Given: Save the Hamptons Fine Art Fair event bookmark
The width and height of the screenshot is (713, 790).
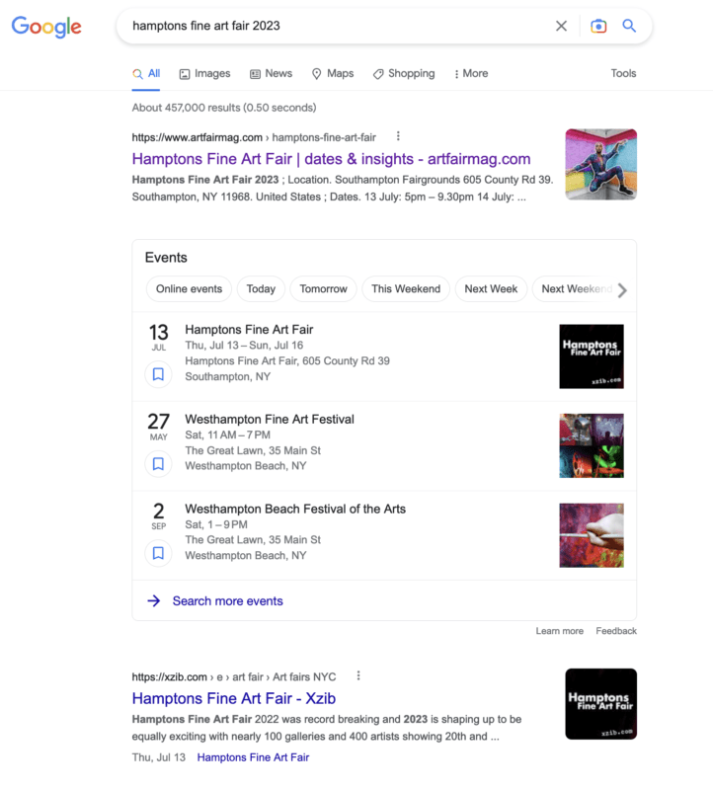Looking at the screenshot, I should click(158, 374).
